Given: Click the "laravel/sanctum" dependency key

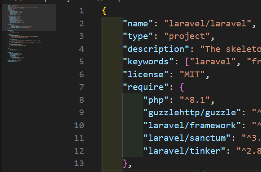Looking at the screenshot, I should [x=187, y=138].
